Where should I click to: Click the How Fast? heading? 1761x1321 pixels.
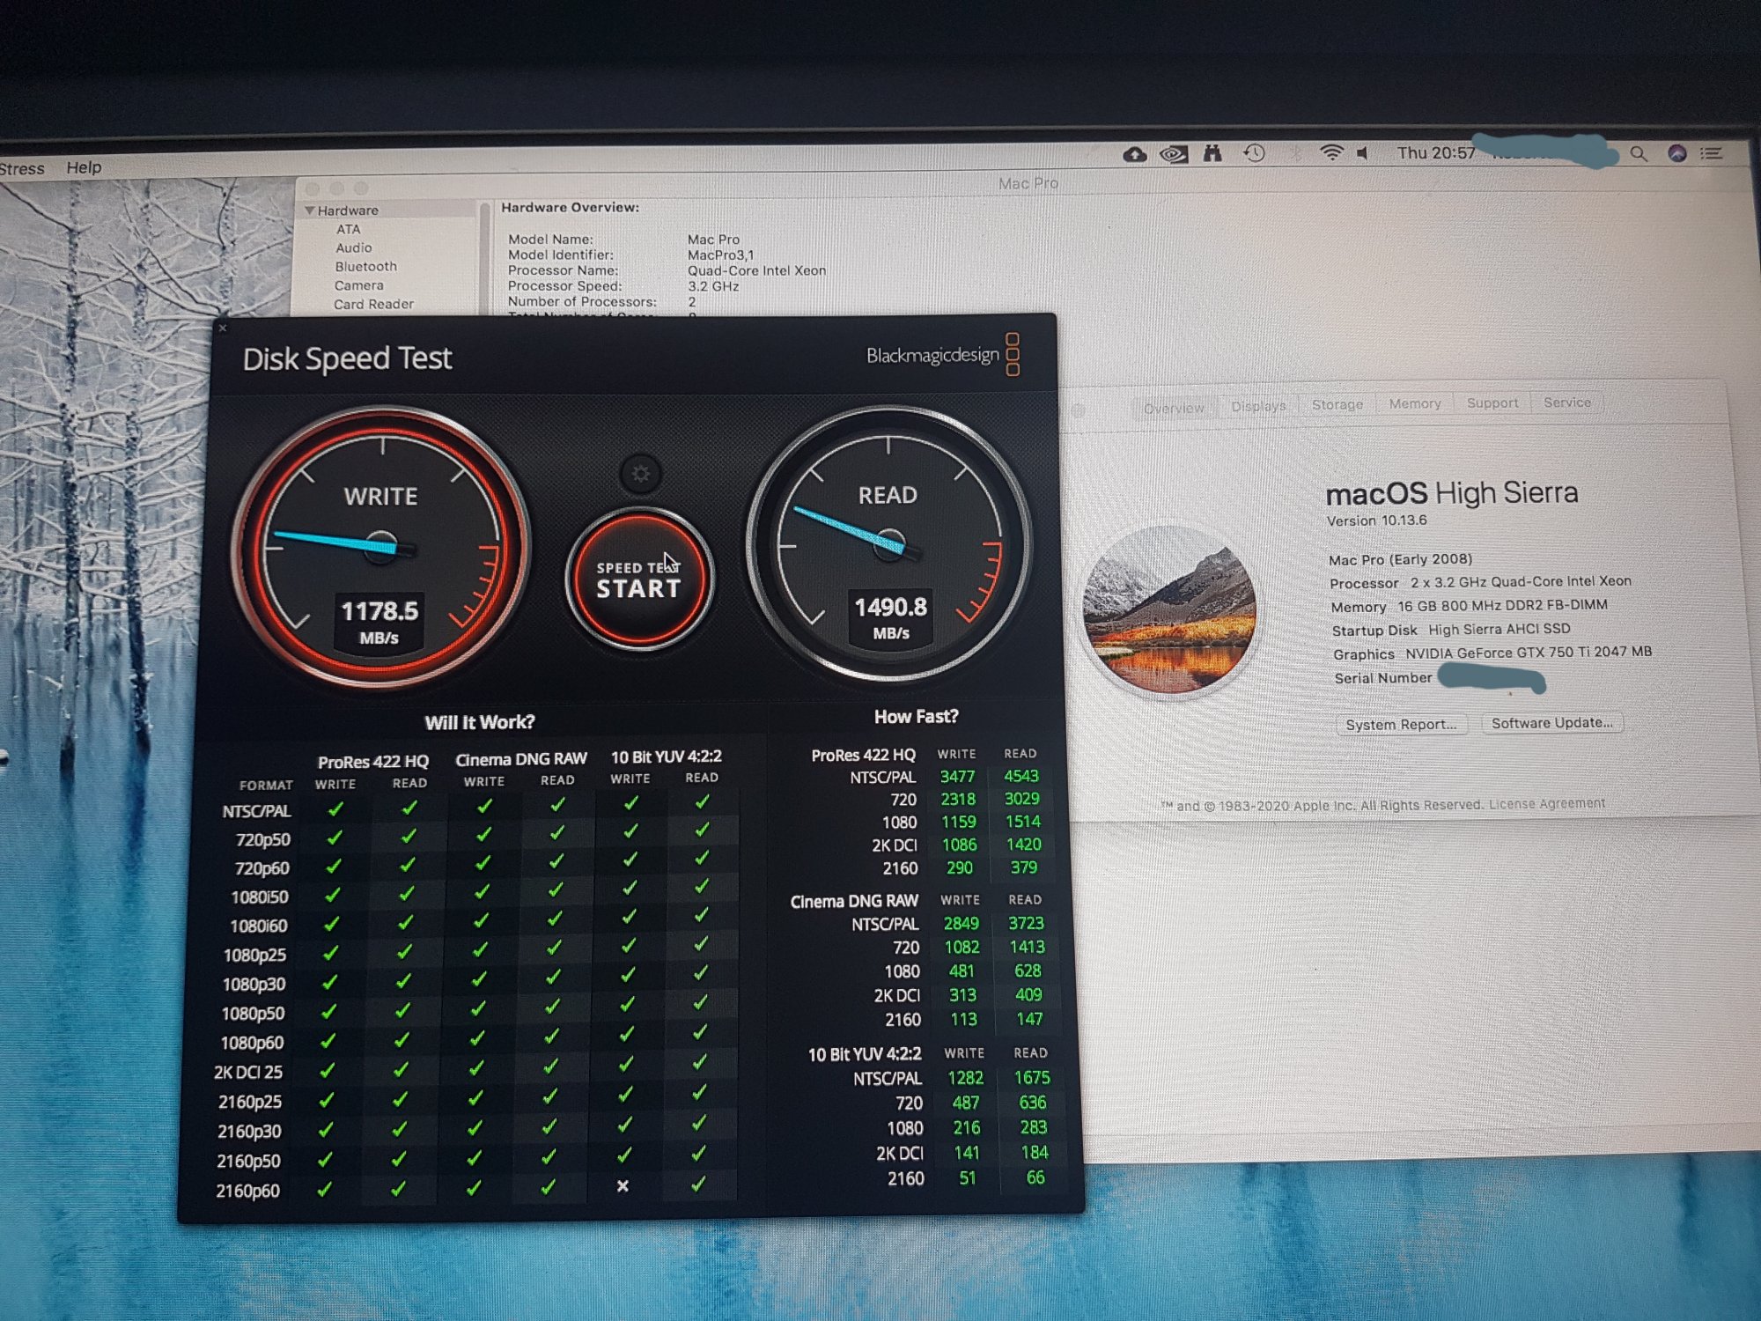[916, 717]
